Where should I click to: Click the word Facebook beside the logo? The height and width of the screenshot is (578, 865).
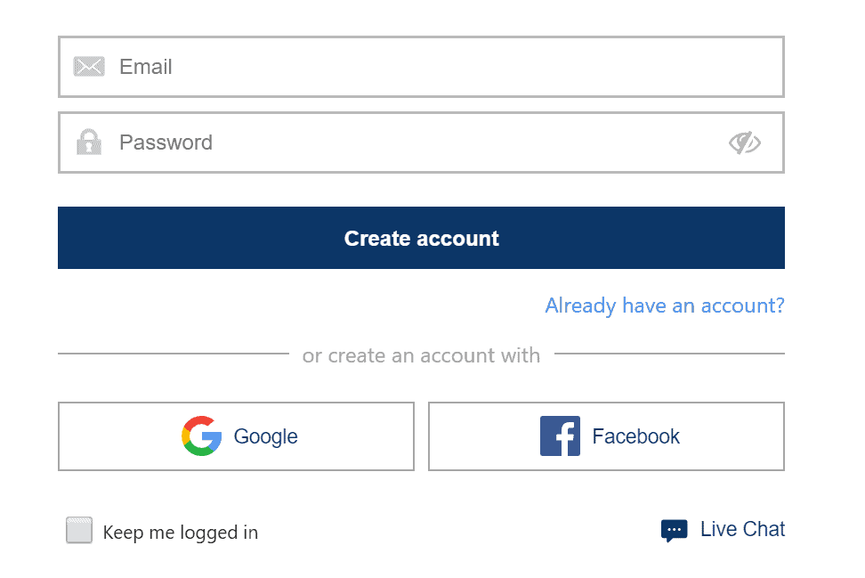(636, 436)
